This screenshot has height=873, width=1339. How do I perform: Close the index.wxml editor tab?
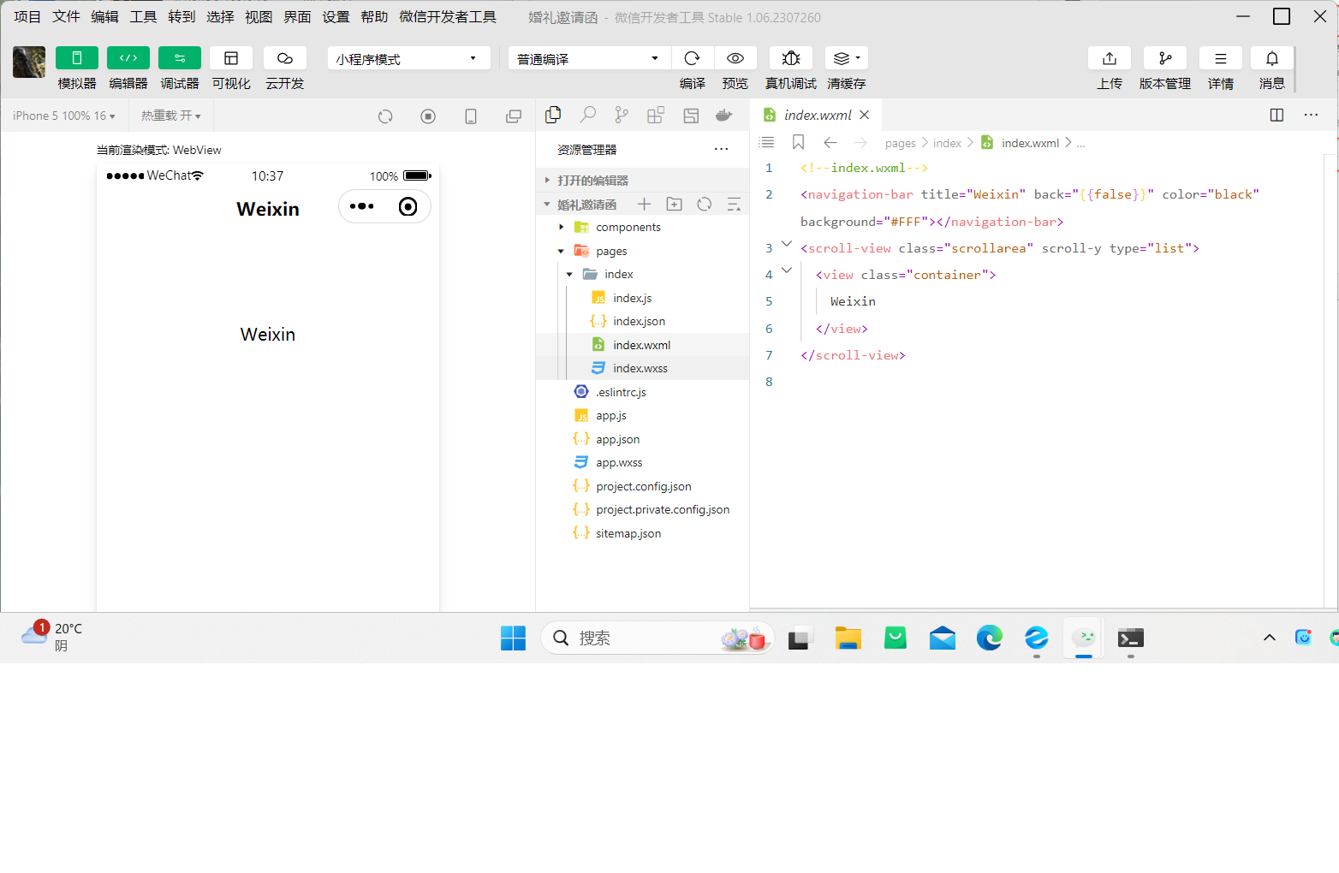click(865, 115)
